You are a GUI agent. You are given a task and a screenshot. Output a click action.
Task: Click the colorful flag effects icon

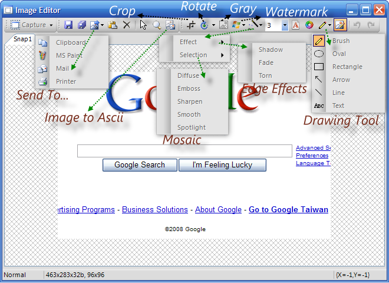(236, 25)
